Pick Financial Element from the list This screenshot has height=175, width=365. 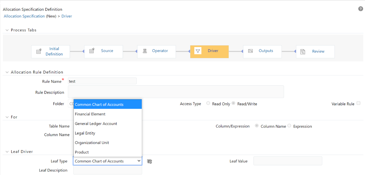click(108, 114)
